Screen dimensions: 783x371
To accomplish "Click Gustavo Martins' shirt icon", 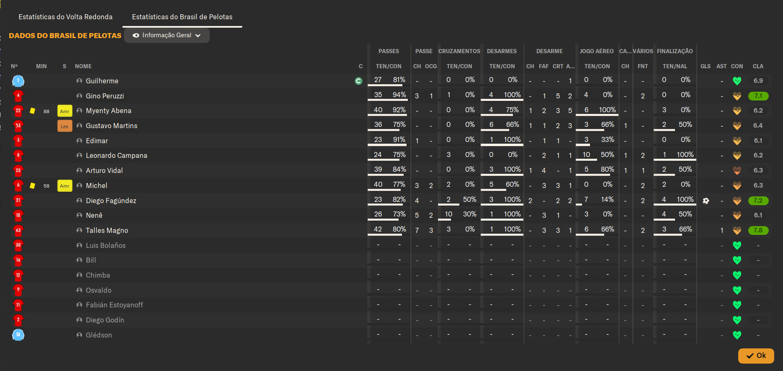I will coord(18,126).
